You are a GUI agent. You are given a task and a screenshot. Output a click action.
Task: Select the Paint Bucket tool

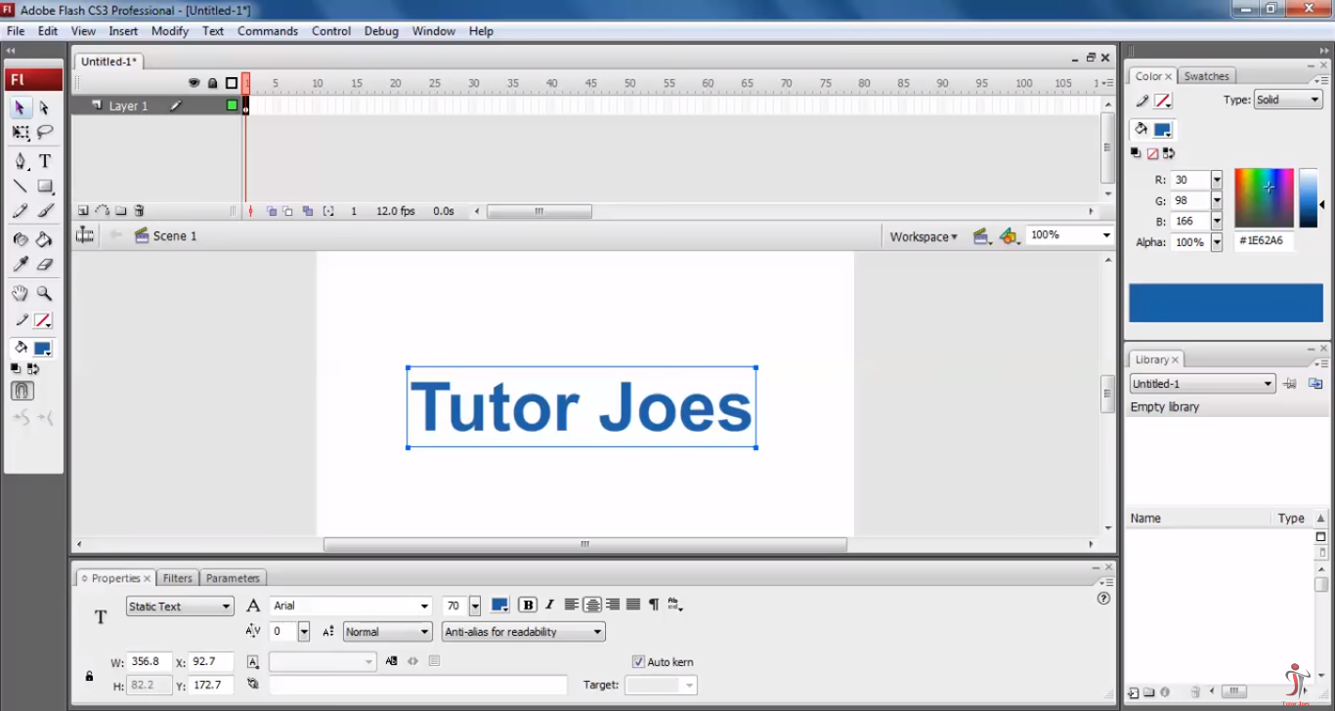[x=44, y=238]
